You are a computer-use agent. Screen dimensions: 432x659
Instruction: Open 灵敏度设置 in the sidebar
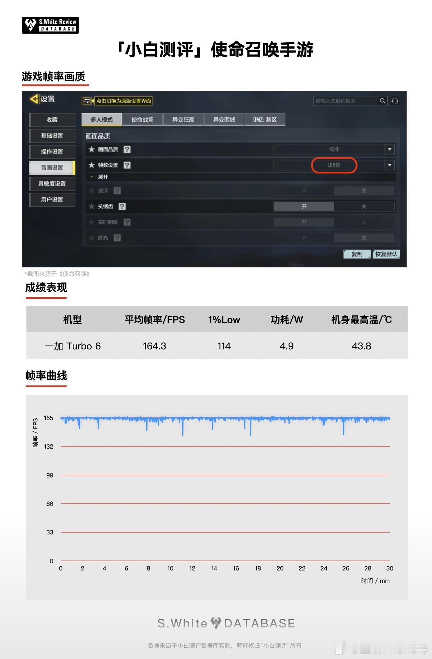click(52, 184)
